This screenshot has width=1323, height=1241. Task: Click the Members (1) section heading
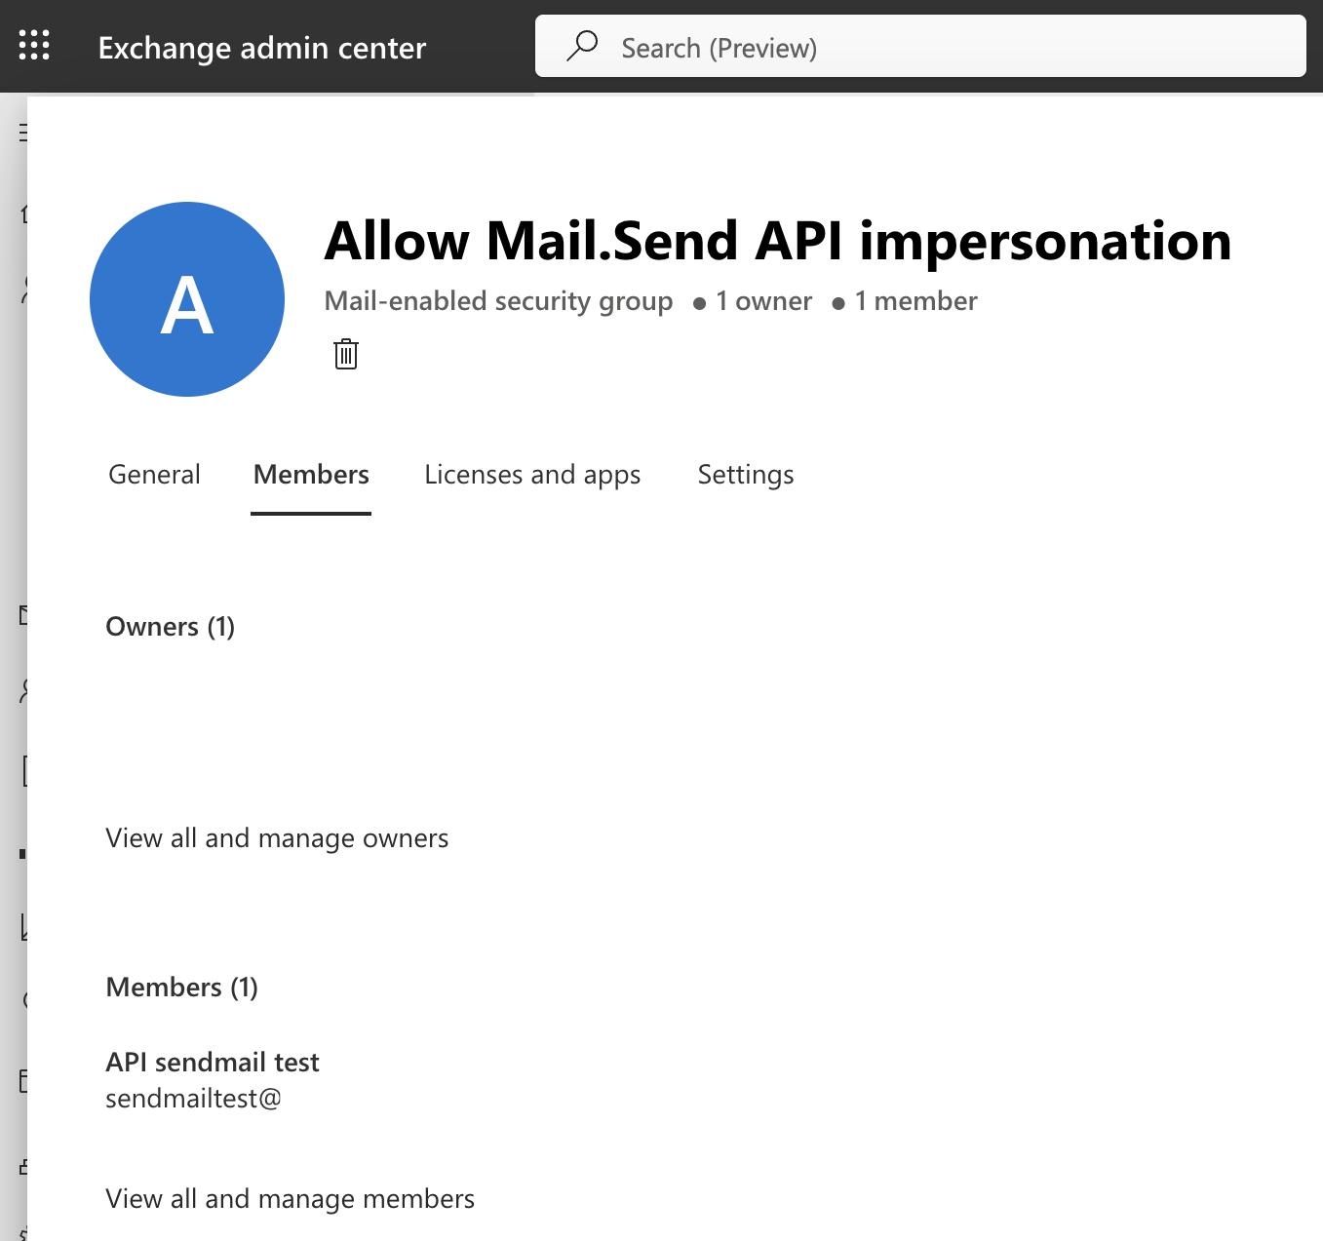(181, 988)
